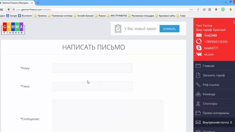235x132 pixels.
Task: Click the Главная window icon
Action: coord(198,66)
